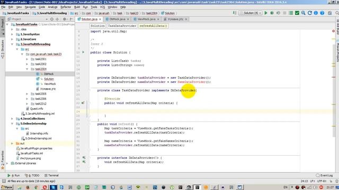This screenshot has height=190, width=339.
Task: Click the red error indicator at editor top right
Action: point(333,31)
